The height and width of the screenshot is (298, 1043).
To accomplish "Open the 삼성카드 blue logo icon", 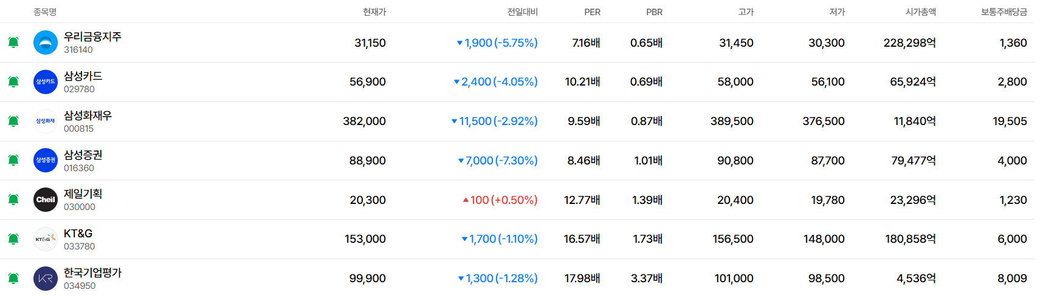I will tap(46, 82).
